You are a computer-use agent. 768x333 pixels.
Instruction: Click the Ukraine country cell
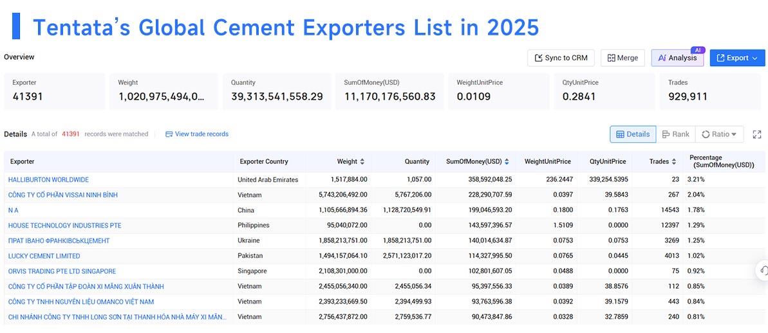(x=249, y=240)
